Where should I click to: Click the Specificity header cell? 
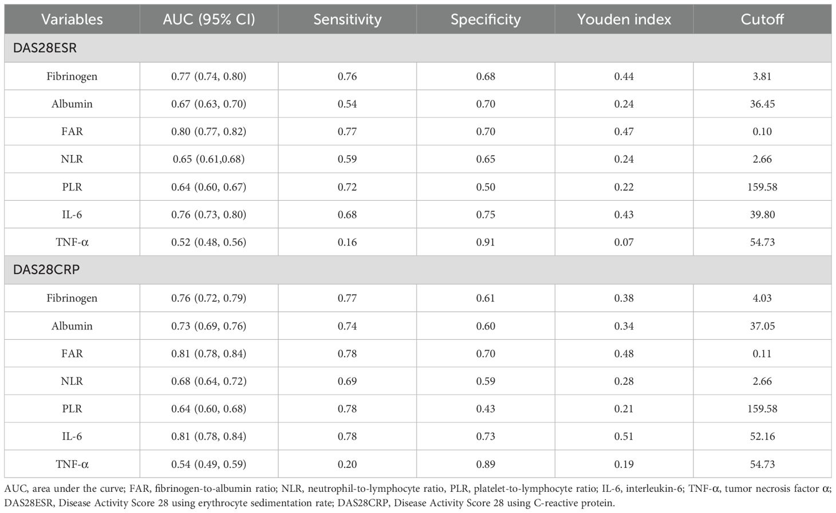486,19
